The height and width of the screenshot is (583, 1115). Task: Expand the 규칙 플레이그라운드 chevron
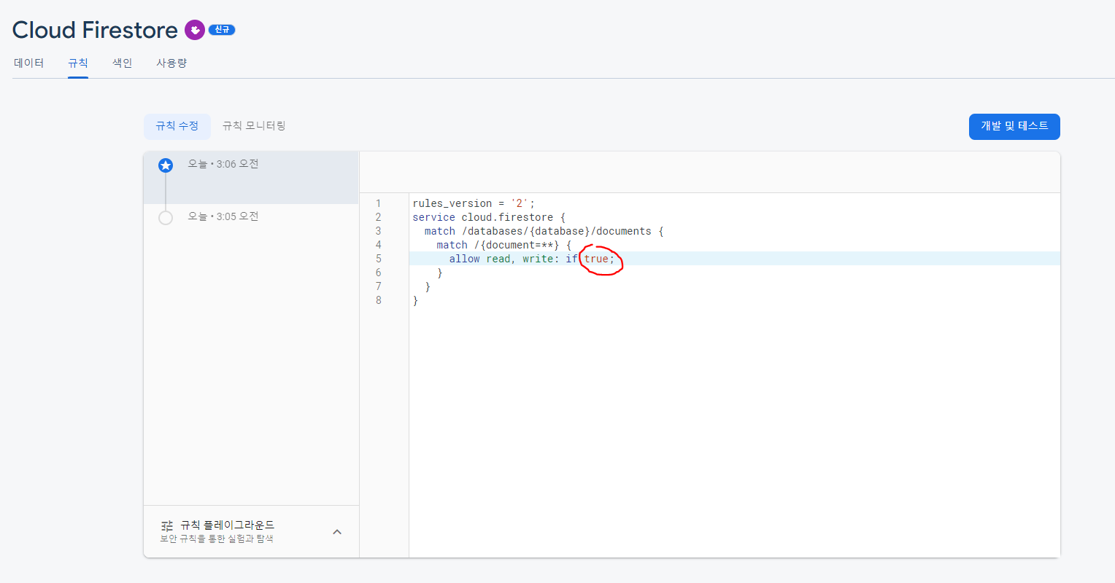pyautogui.click(x=337, y=532)
